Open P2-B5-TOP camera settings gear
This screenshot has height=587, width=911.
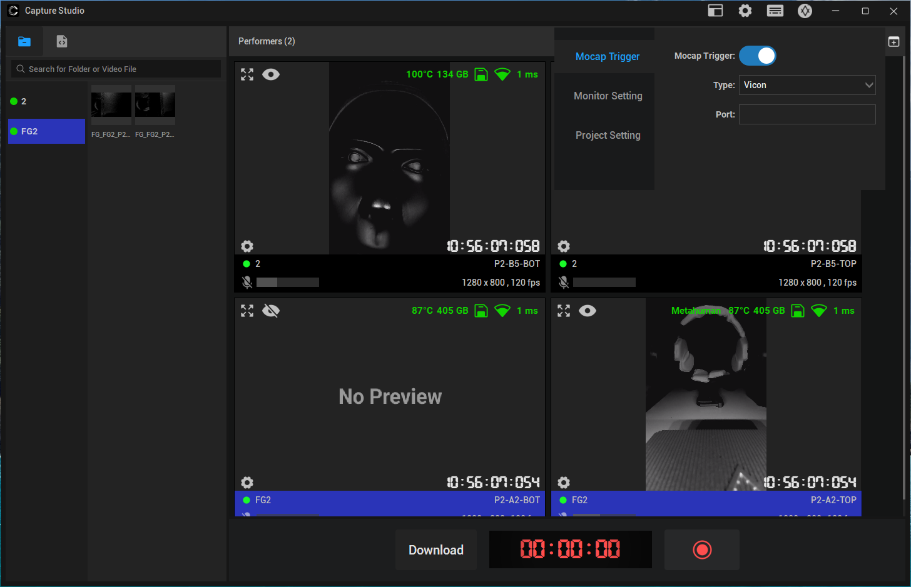point(564,246)
